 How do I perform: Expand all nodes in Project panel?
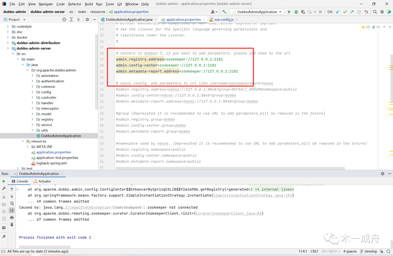pos(71,20)
